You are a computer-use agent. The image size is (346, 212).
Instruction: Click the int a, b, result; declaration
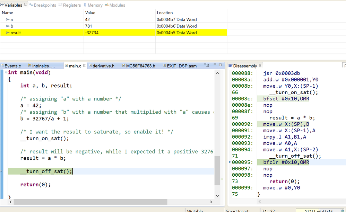point(46,86)
